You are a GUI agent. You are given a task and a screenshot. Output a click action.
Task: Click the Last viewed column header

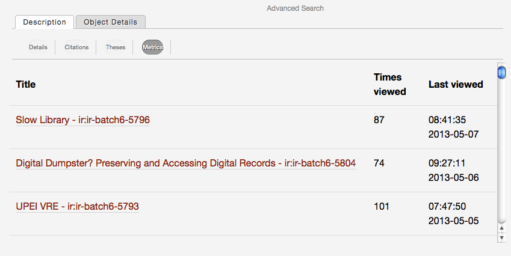[x=456, y=84]
